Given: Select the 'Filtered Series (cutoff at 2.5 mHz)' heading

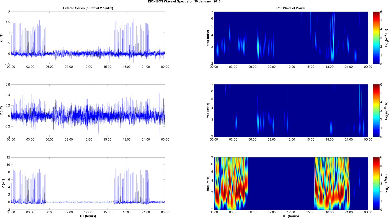Looking at the screenshot, I should (x=88, y=8).
